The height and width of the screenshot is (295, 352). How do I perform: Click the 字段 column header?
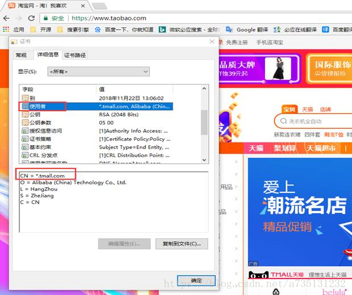pos(58,90)
